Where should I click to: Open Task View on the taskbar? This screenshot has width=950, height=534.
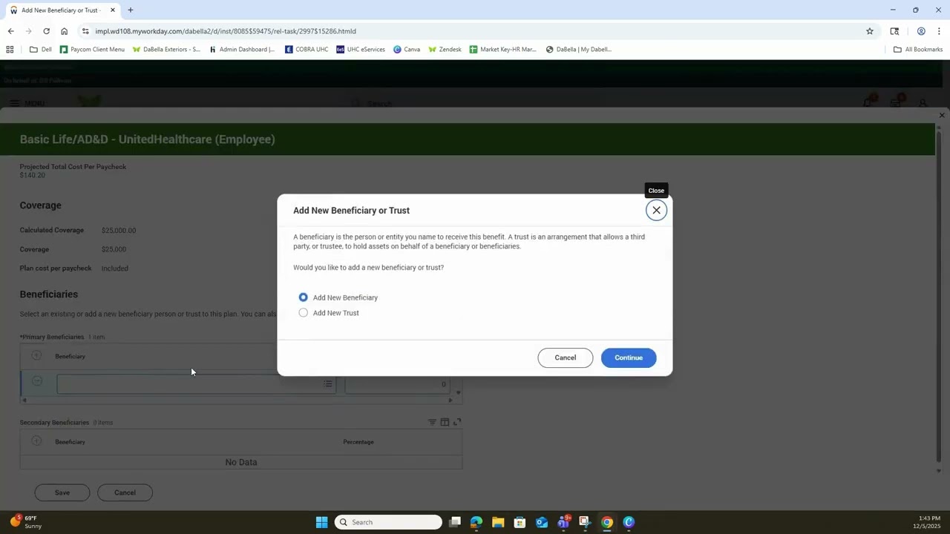pos(455,522)
